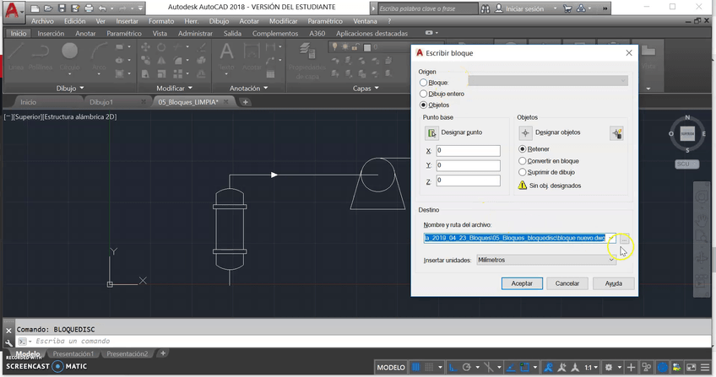Open Insertar unidades dropdown
This screenshot has width=716, height=377.
(545, 260)
